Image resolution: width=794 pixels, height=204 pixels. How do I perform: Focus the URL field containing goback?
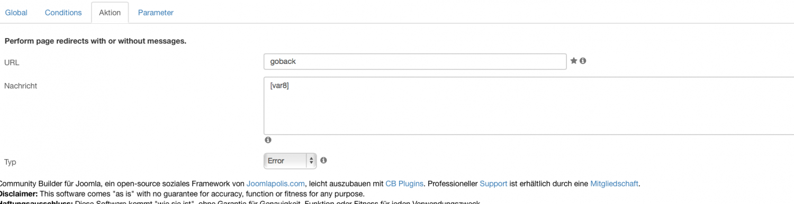click(x=415, y=61)
